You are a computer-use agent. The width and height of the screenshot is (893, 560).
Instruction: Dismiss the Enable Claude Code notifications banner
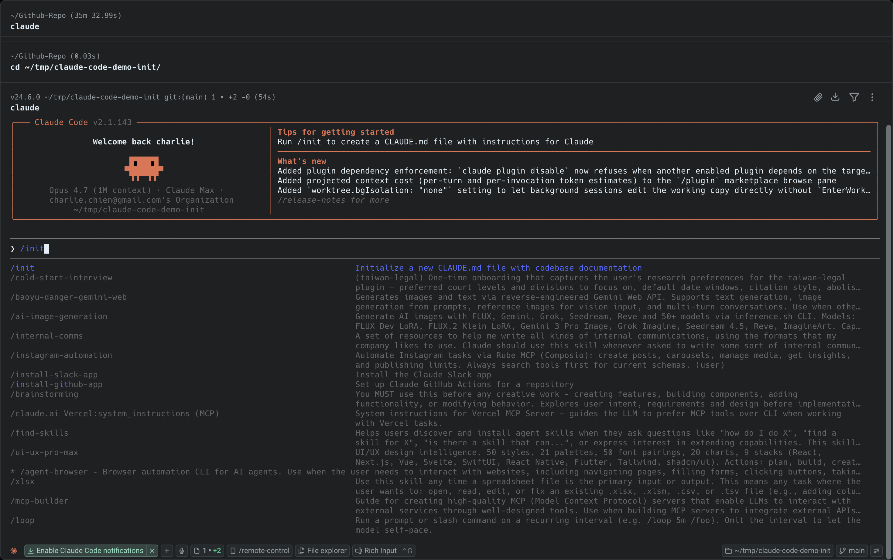152,551
